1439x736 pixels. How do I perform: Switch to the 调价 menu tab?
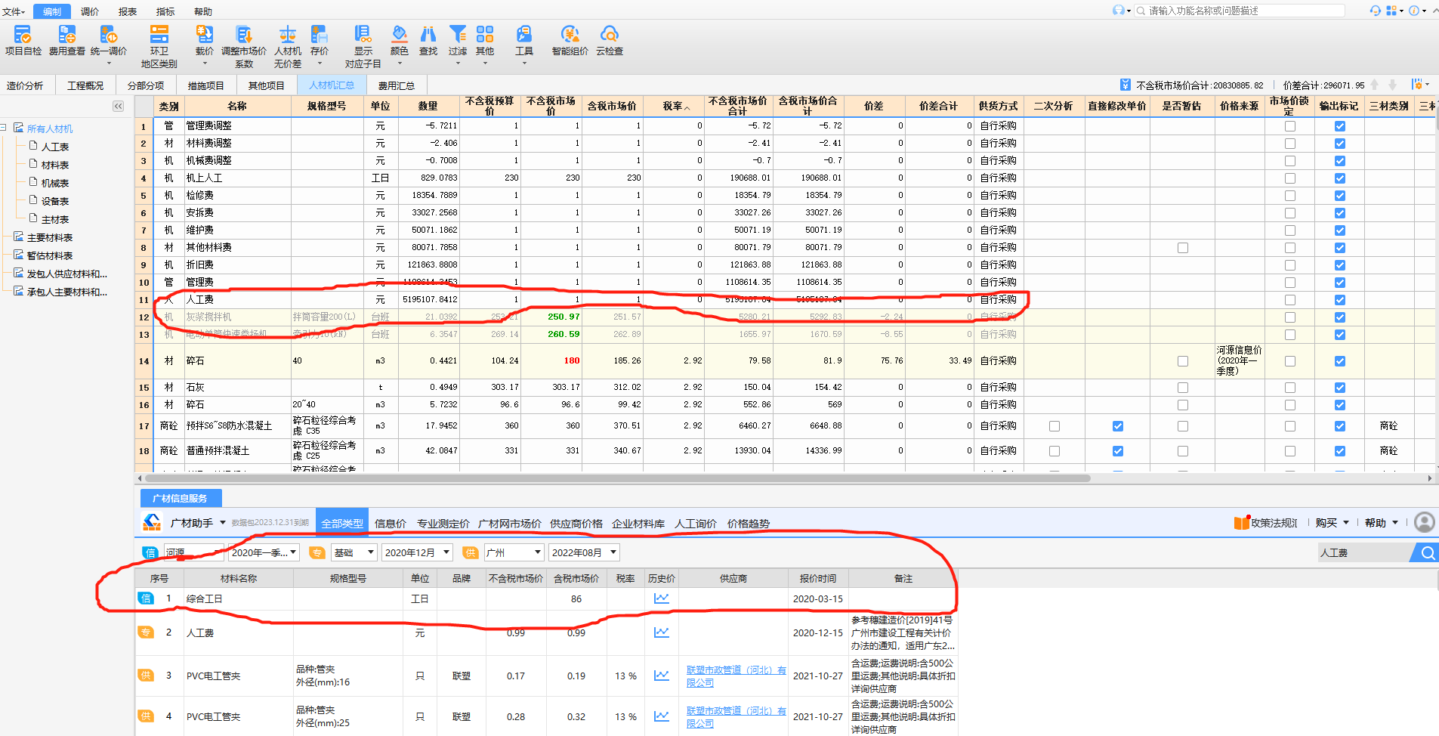(x=89, y=11)
